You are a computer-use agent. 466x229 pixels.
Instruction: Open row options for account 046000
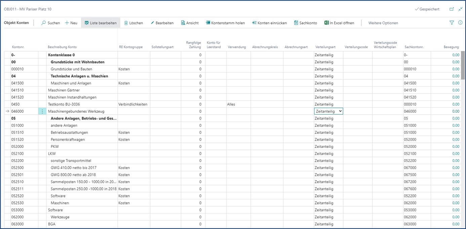[x=42, y=111]
